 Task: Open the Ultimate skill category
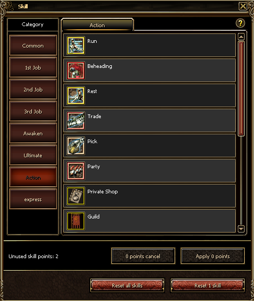[x=33, y=155]
